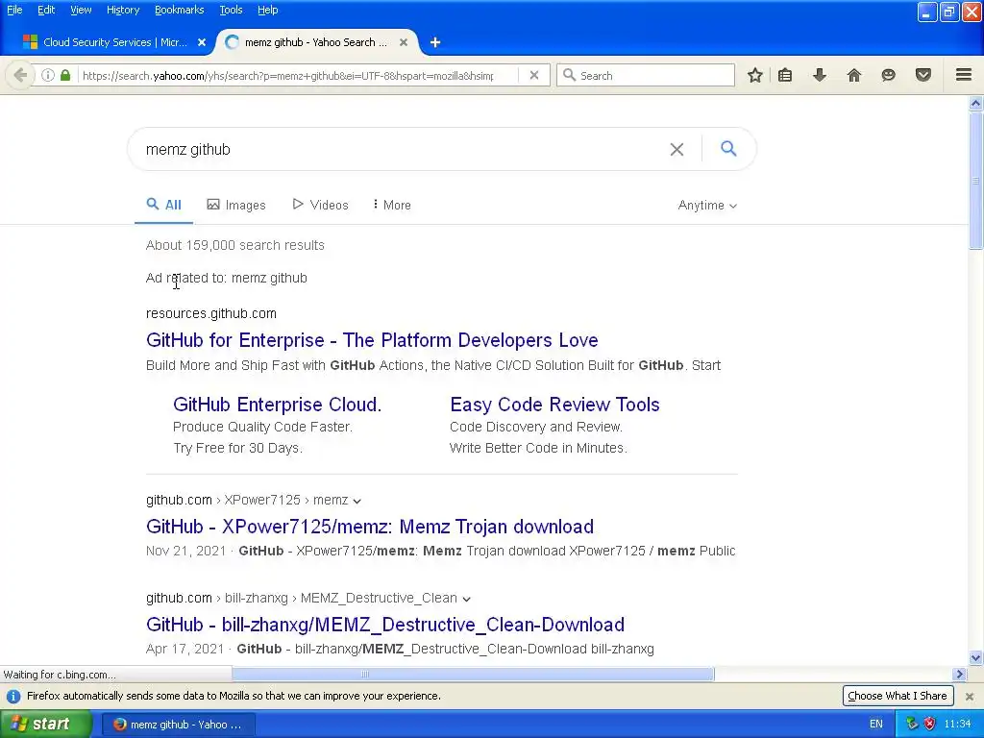This screenshot has height=738, width=984.
Task: Click vertical scrollbar up arrow
Action: (x=976, y=104)
